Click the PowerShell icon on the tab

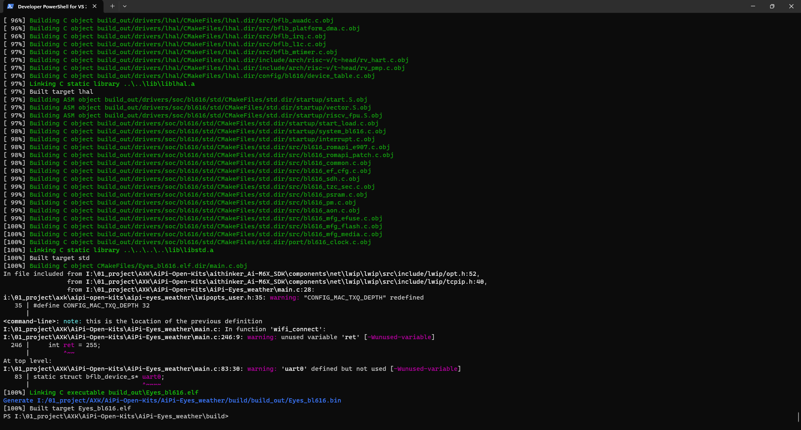click(x=10, y=6)
